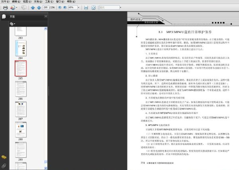Image resolution: width=239 pixels, height=170 pixels.
Task: Open the 文档 (Document) menu
Action: pos(38,2)
